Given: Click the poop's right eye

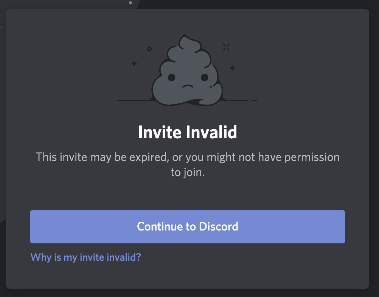Looking at the screenshot, I should pyautogui.click(x=205, y=77).
